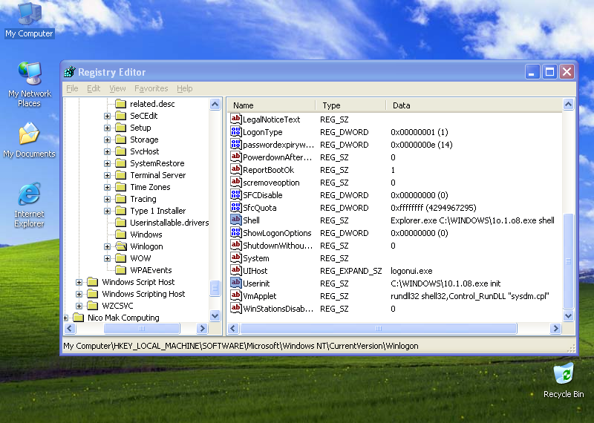Screen dimensions: 594x423
Task: Click the string icon next to System value
Action: [235, 258]
